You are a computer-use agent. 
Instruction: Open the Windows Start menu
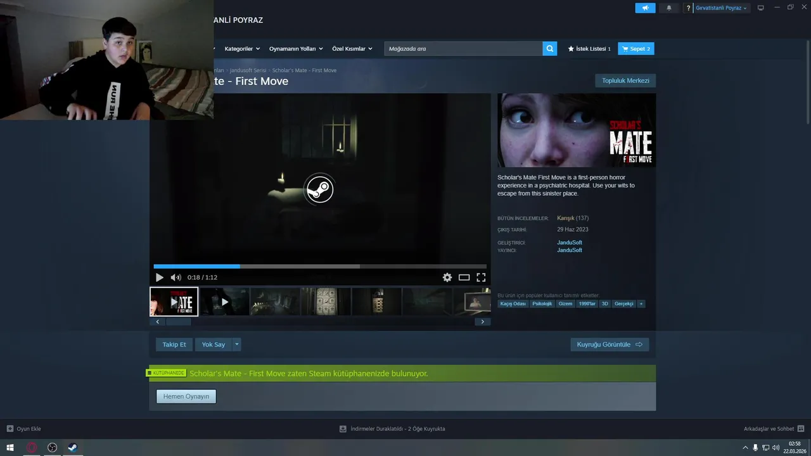click(x=10, y=447)
